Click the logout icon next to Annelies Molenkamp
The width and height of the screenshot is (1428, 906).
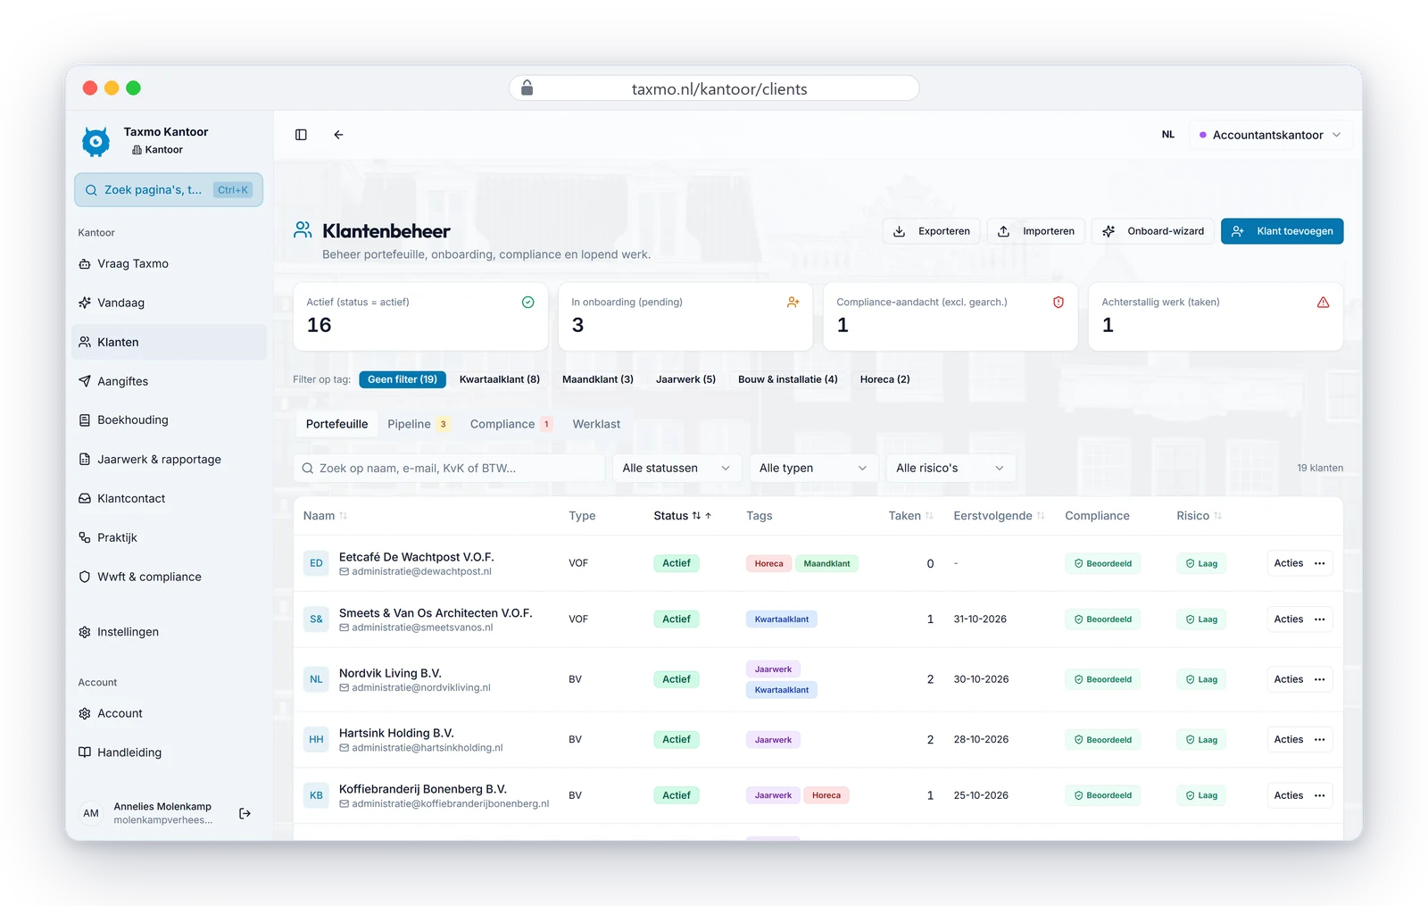tap(245, 813)
